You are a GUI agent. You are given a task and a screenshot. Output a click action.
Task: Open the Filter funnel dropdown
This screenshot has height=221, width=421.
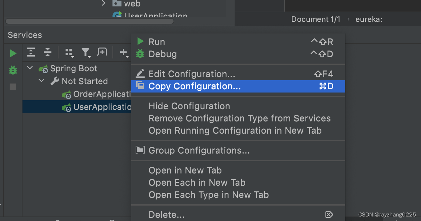[x=86, y=53]
